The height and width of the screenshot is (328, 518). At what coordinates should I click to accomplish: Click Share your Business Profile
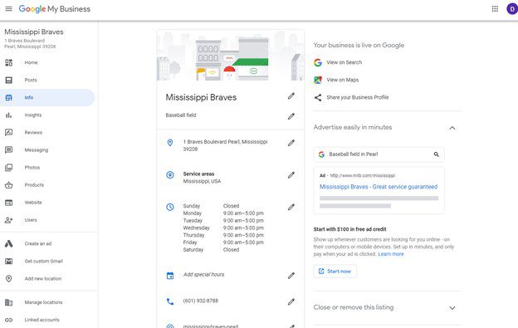[358, 97]
